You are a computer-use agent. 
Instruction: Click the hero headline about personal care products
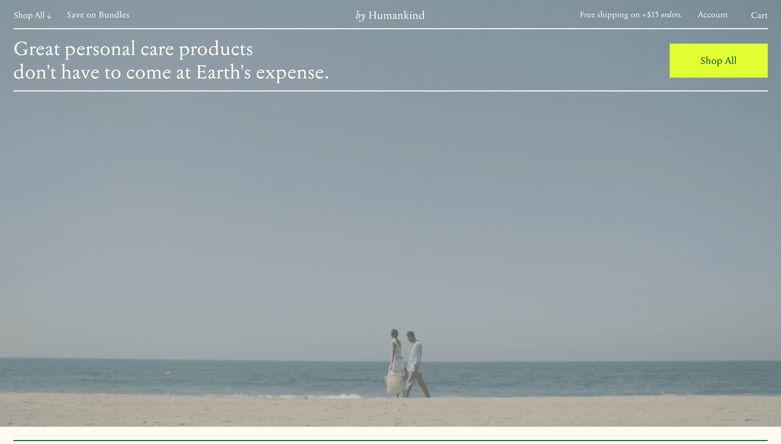[171, 60]
